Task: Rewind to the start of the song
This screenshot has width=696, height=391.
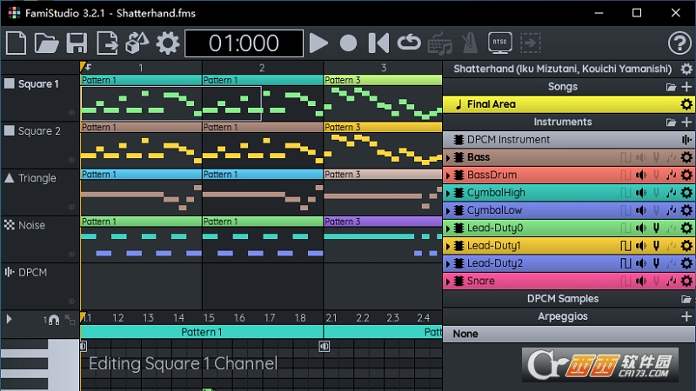Action: pyautogui.click(x=378, y=43)
